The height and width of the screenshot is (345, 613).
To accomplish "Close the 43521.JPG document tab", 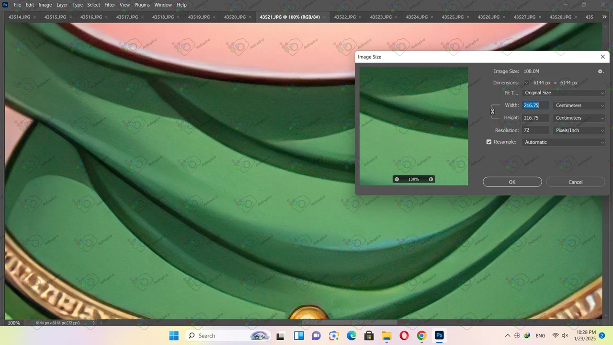I will [325, 17].
